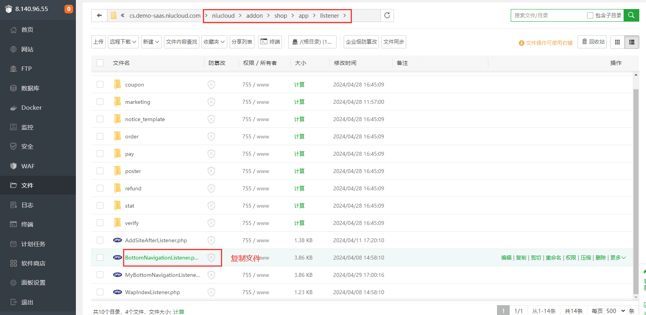The height and width of the screenshot is (315, 646).
Task: Tick the checkbox for WapIndexListener.php
Action: (100, 292)
